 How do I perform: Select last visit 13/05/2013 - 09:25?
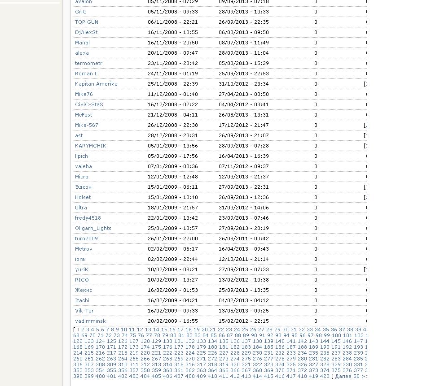(x=244, y=311)
